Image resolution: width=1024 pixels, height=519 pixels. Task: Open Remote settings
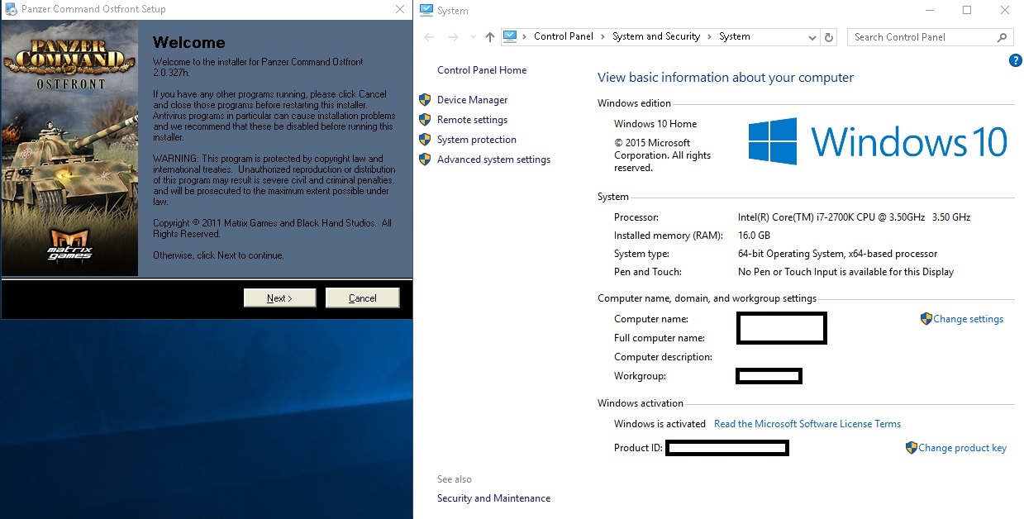pos(472,120)
